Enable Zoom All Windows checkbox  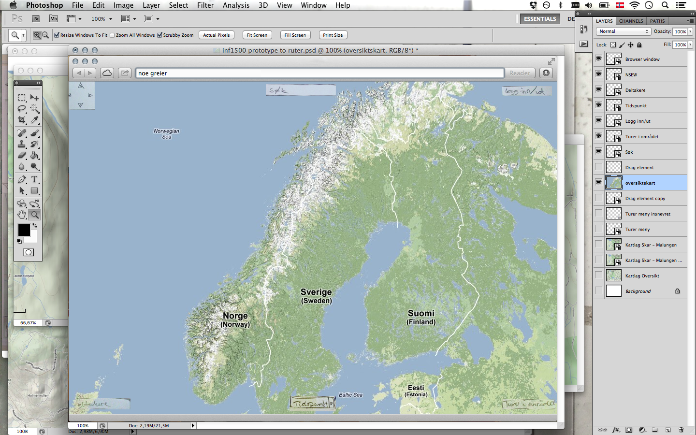112,35
